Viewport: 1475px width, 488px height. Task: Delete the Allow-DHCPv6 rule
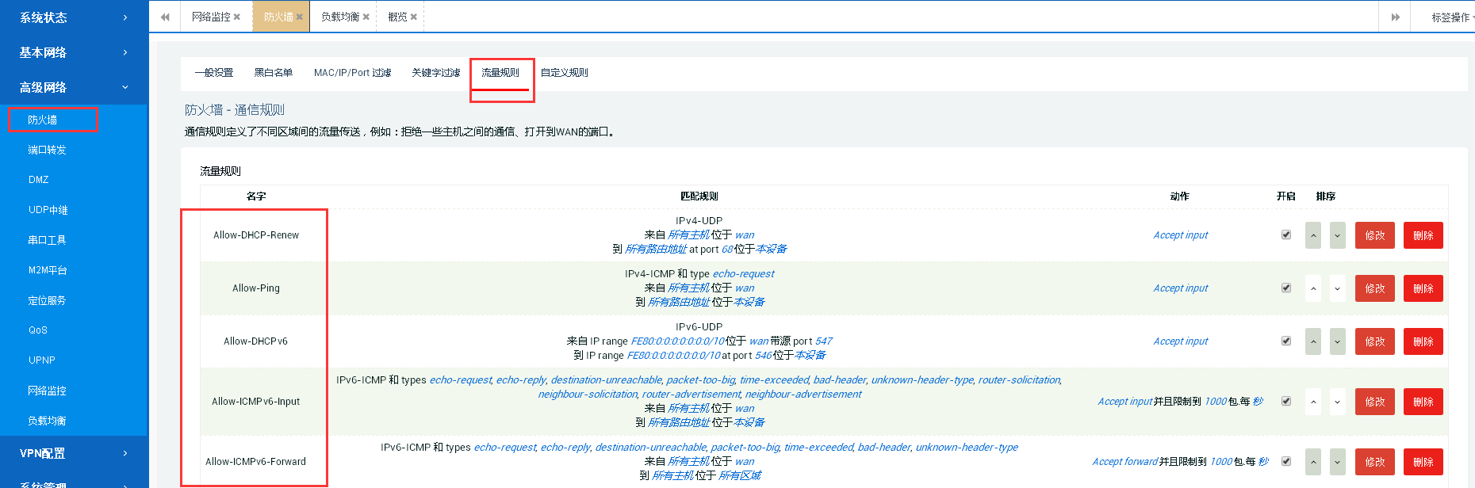pyautogui.click(x=1423, y=341)
